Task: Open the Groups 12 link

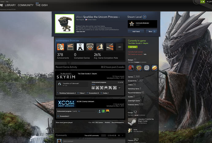Action: (x=132, y=112)
